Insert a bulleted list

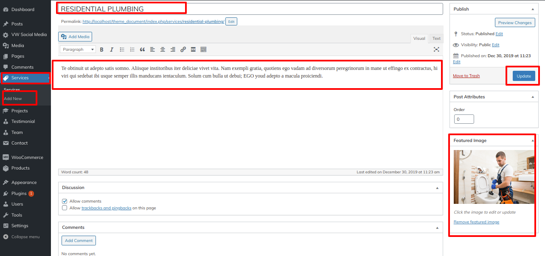(122, 50)
